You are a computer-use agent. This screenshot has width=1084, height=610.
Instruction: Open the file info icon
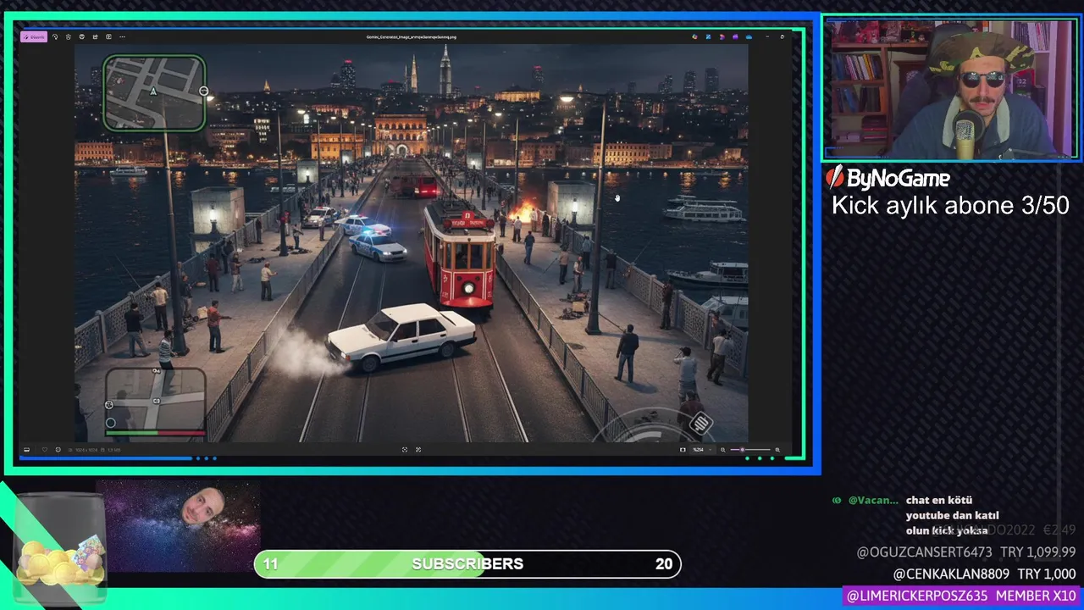pyautogui.click(x=58, y=450)
